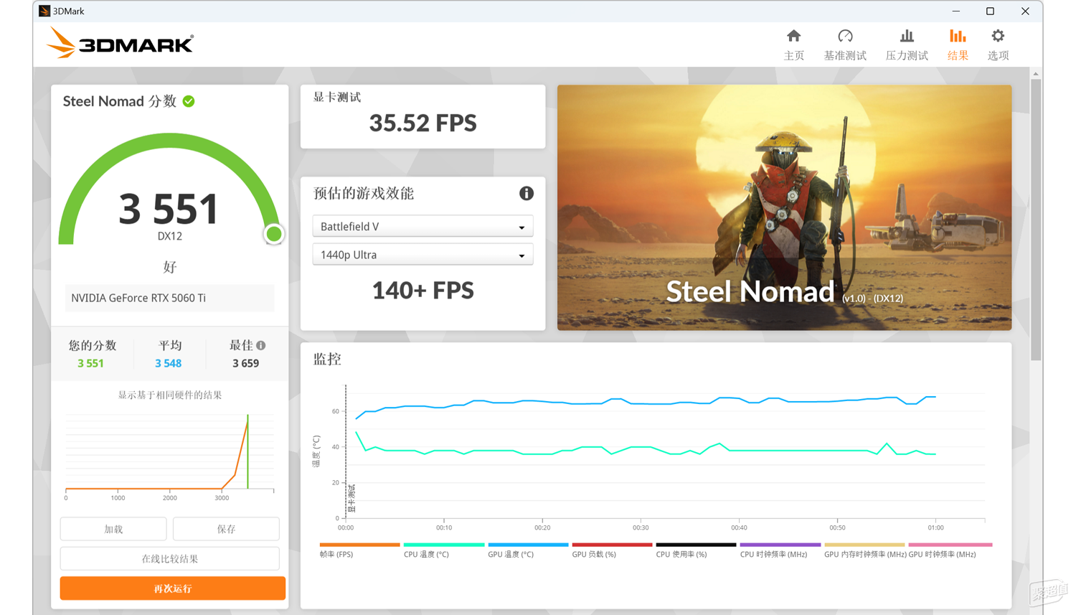Expand the Battlefield V game dropdown
The width and height of the screenshot is (1076, 615).
tap(423, 226)
